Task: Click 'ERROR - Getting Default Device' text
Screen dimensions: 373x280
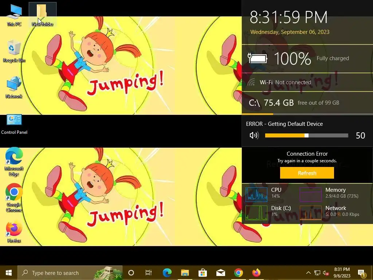Action: [x=284, y=124]
